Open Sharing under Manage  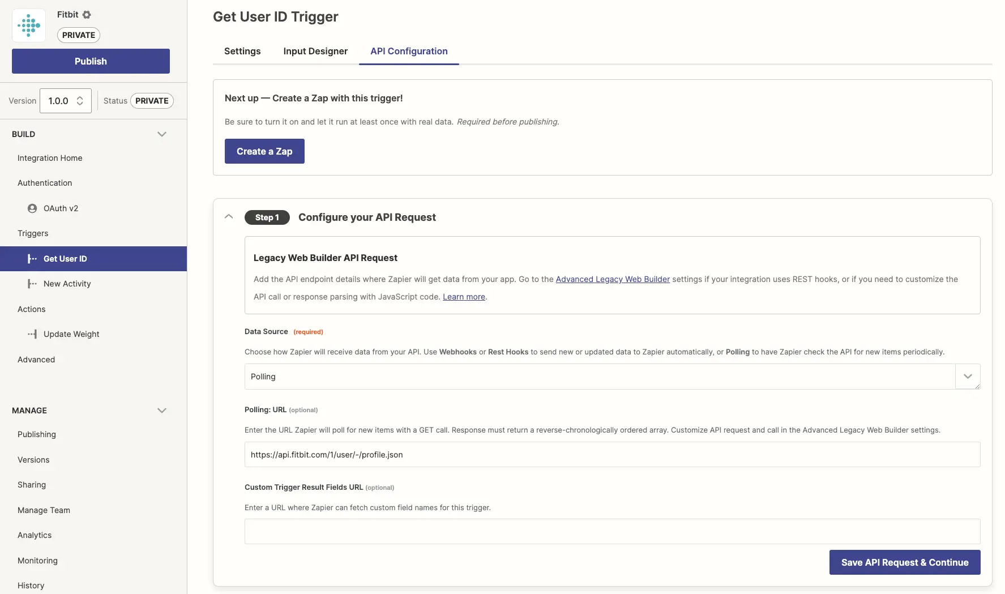click(x=32, y=485)
